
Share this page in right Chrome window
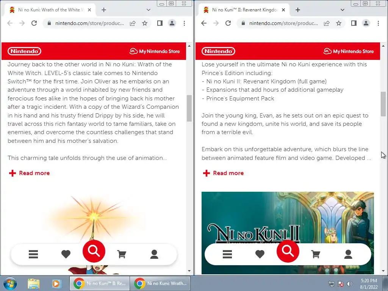(327, 23)
